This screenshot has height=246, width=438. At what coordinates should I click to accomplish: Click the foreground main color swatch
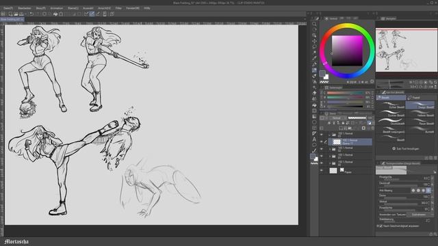click(x=322, y=73)
